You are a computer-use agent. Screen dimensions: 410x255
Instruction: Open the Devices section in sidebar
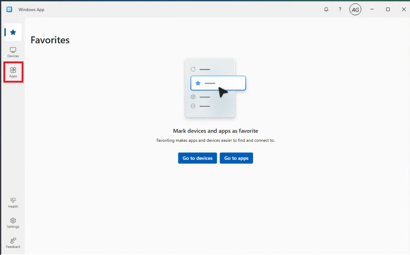[x=13, y=52]
